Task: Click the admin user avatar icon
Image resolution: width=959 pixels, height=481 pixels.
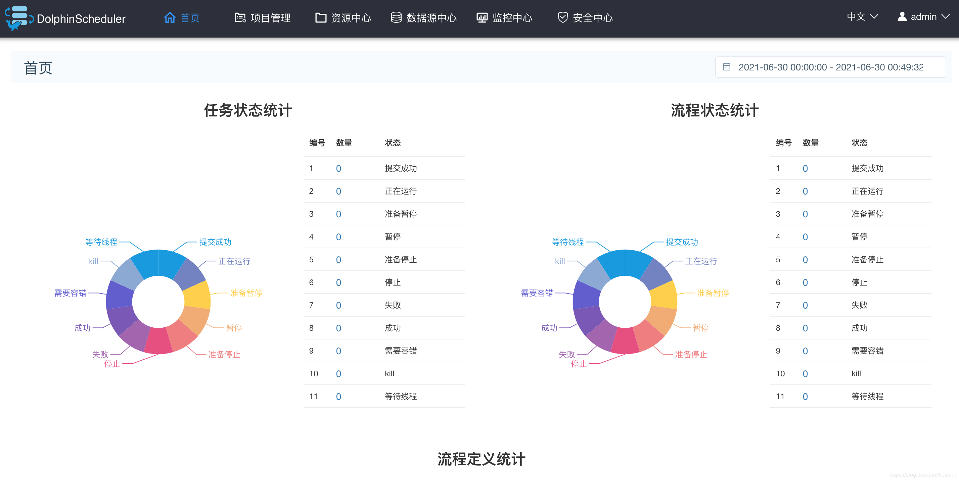Action: point(902,17)
